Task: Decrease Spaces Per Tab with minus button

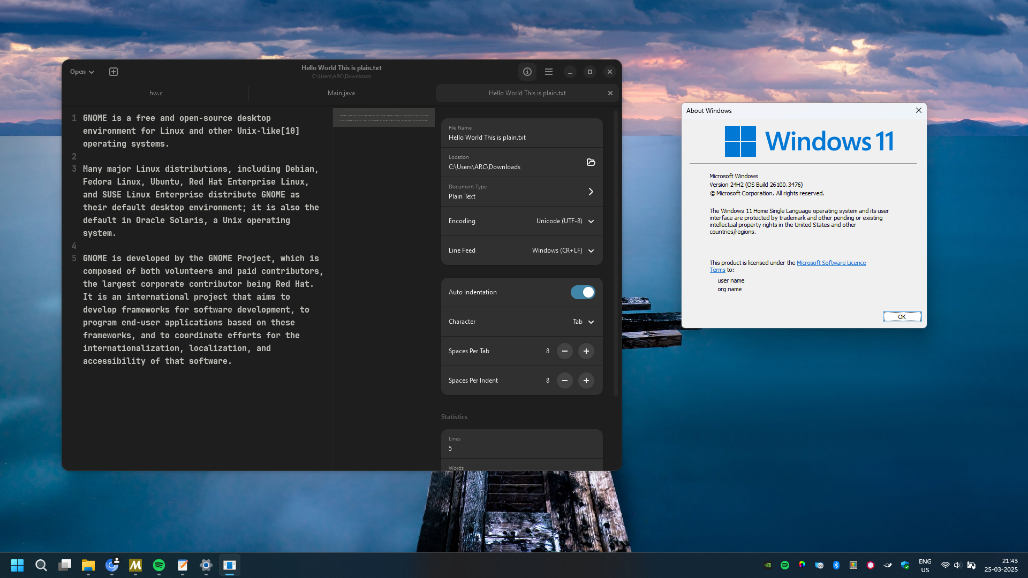Action: 565,351
